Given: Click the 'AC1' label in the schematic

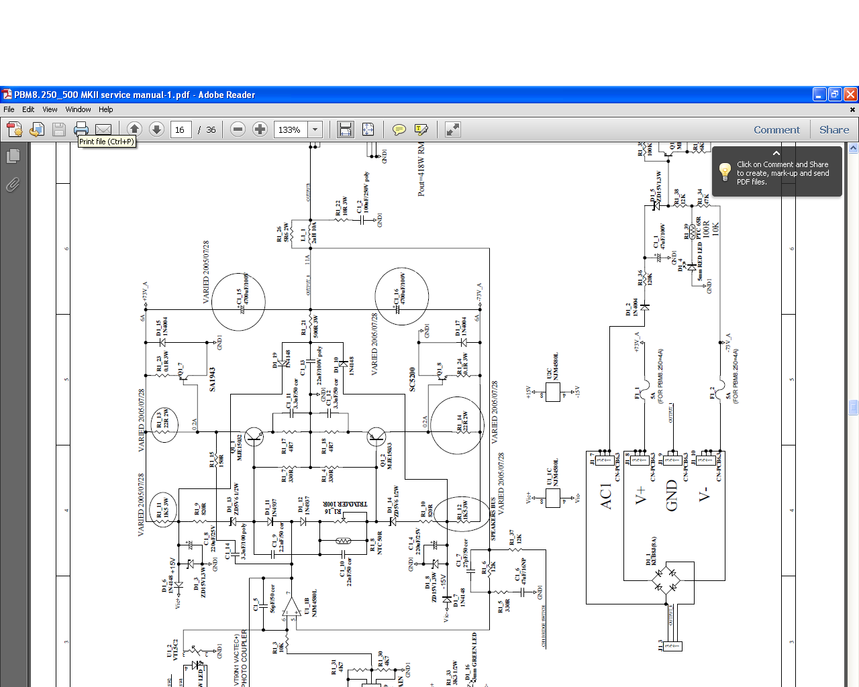Looking at the screenshot, I should pos(606,496).
